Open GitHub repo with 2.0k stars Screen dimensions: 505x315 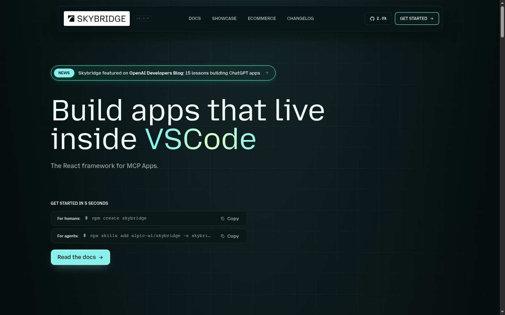(x=378, y=19)
